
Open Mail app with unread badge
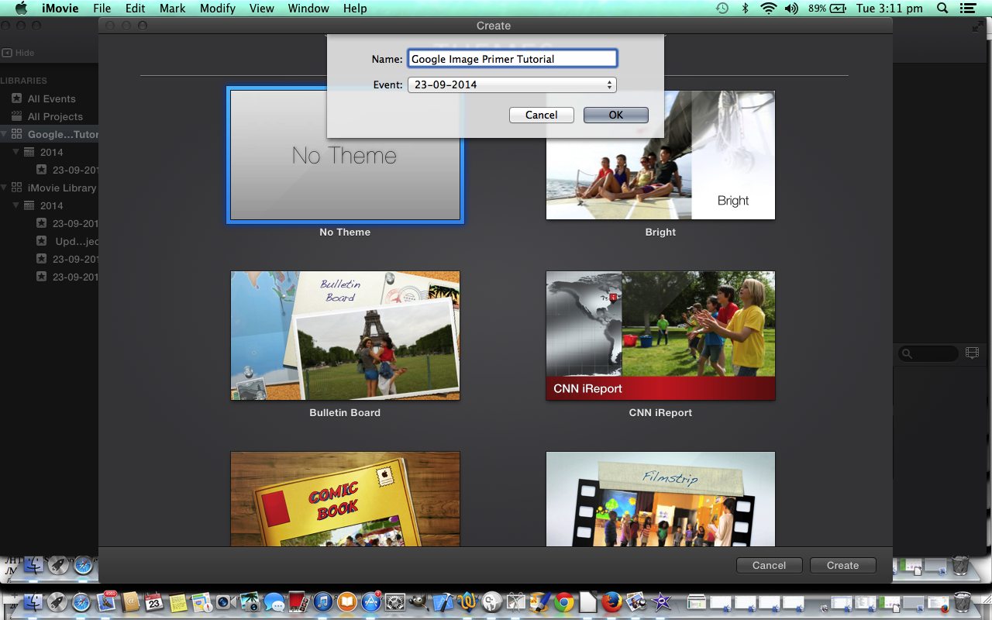(106, 602)
